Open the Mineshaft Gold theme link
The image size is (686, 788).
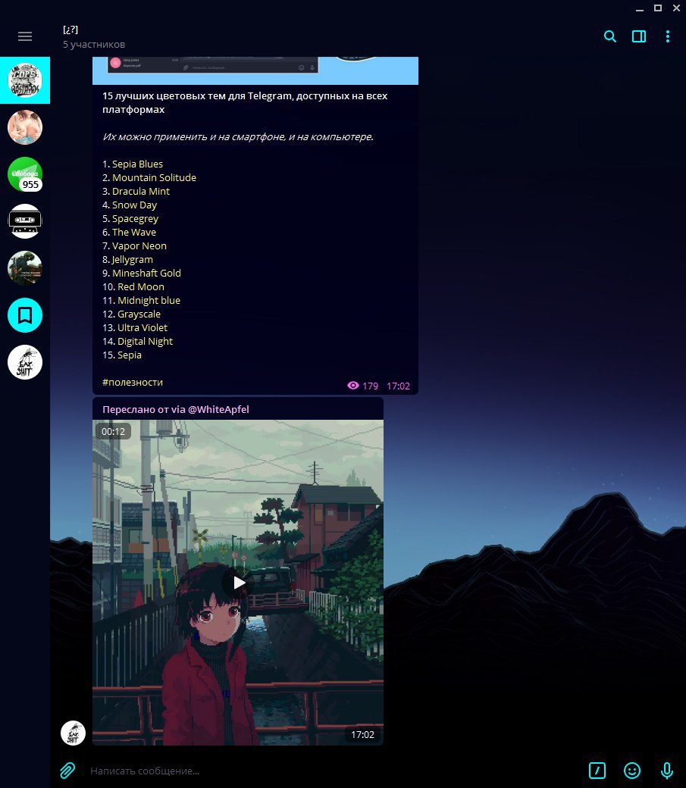146,273
